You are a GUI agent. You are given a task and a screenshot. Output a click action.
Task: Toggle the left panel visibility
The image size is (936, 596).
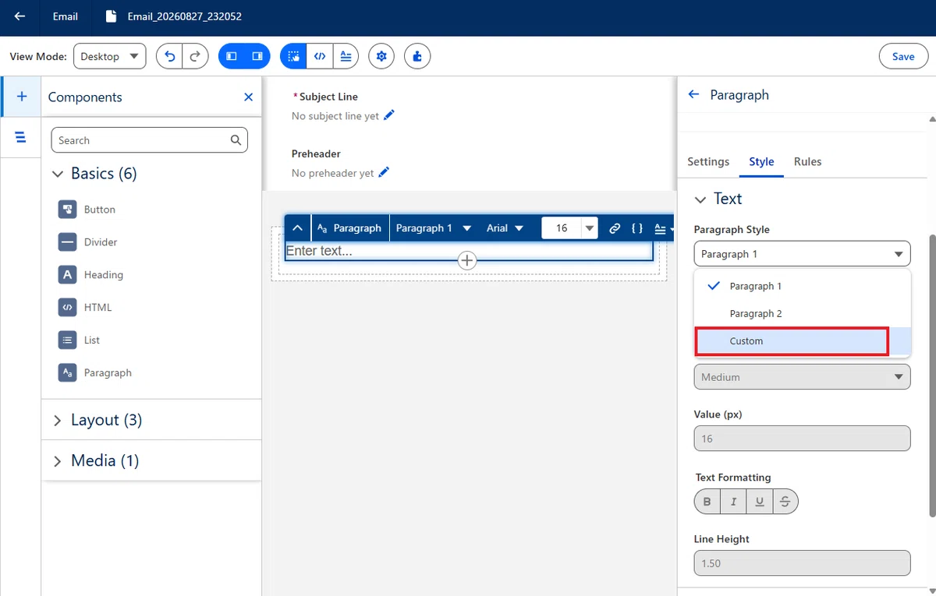232,56
